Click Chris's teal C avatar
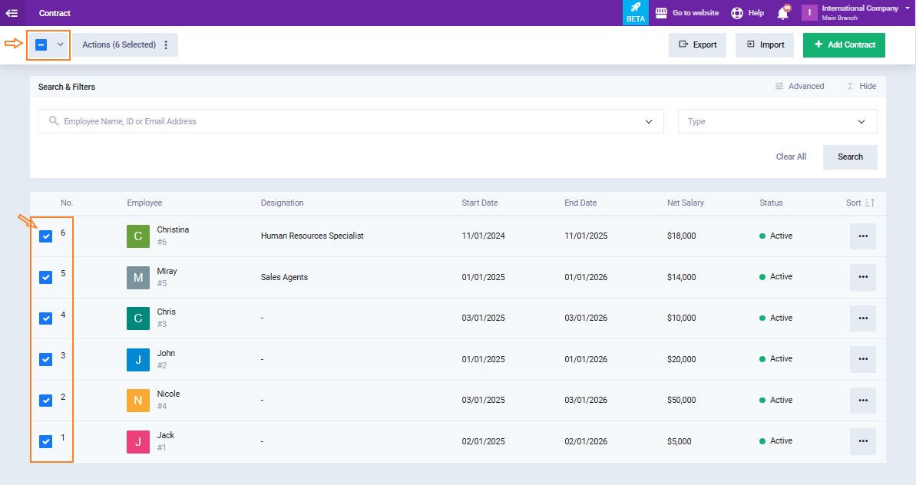The width and height of the screenshot is (916, 485). pyautogui.click(x=138, y=318)
